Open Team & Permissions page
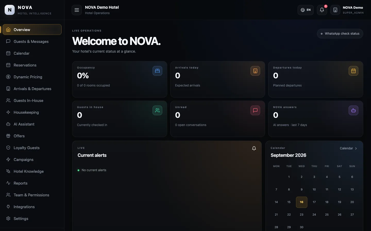This screenshot has width=371, height=231. [x=32, y=195]
